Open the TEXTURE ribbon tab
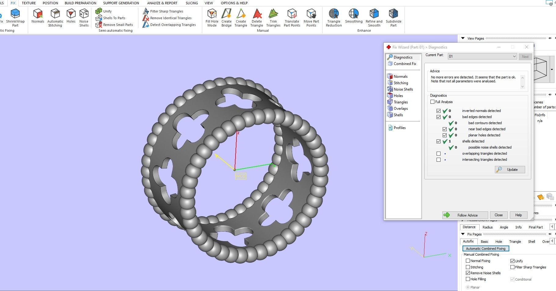Image resolution: width=556 pixels, height=291 pixels. coord(29,3)
